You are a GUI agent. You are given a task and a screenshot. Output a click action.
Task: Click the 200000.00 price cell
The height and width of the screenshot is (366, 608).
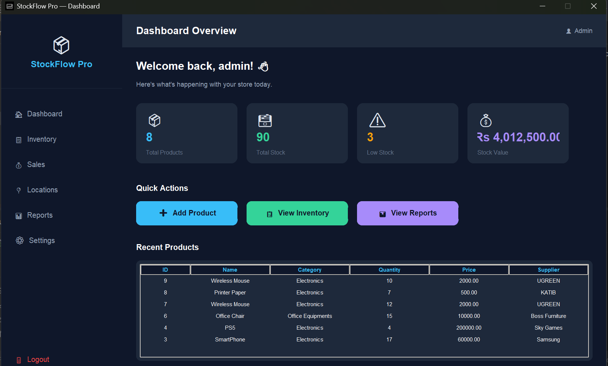[469, 328]
